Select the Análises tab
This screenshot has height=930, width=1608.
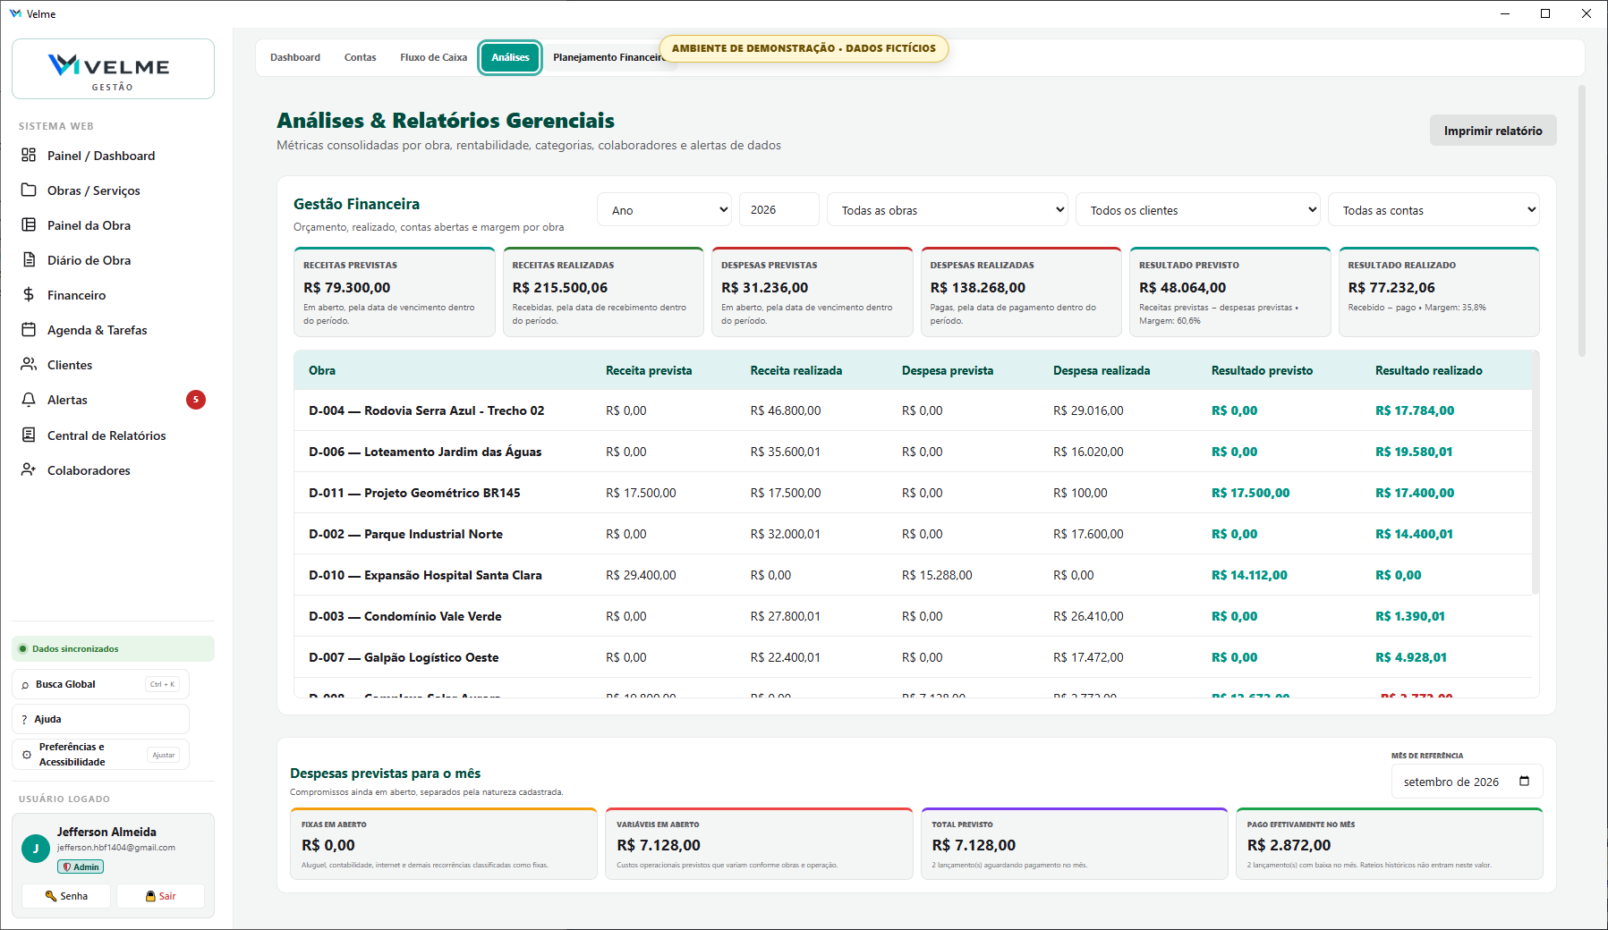[510, 57]
